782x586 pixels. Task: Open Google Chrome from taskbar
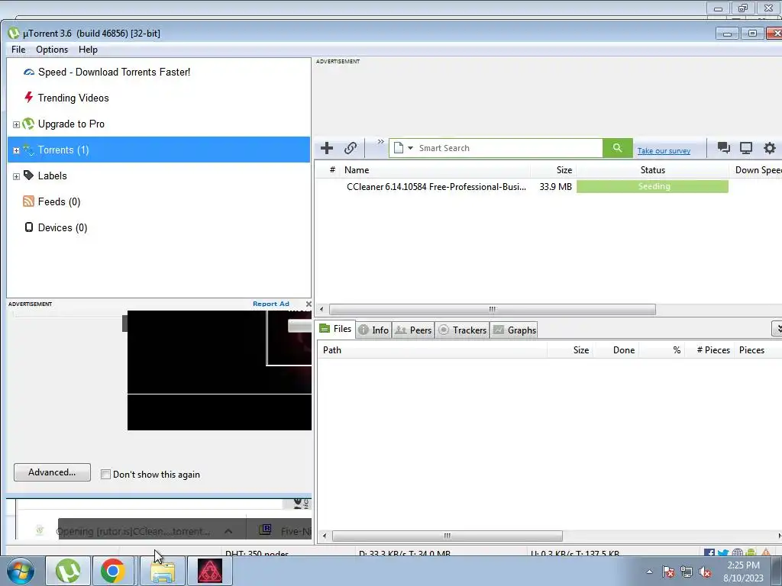pos(113,571)
